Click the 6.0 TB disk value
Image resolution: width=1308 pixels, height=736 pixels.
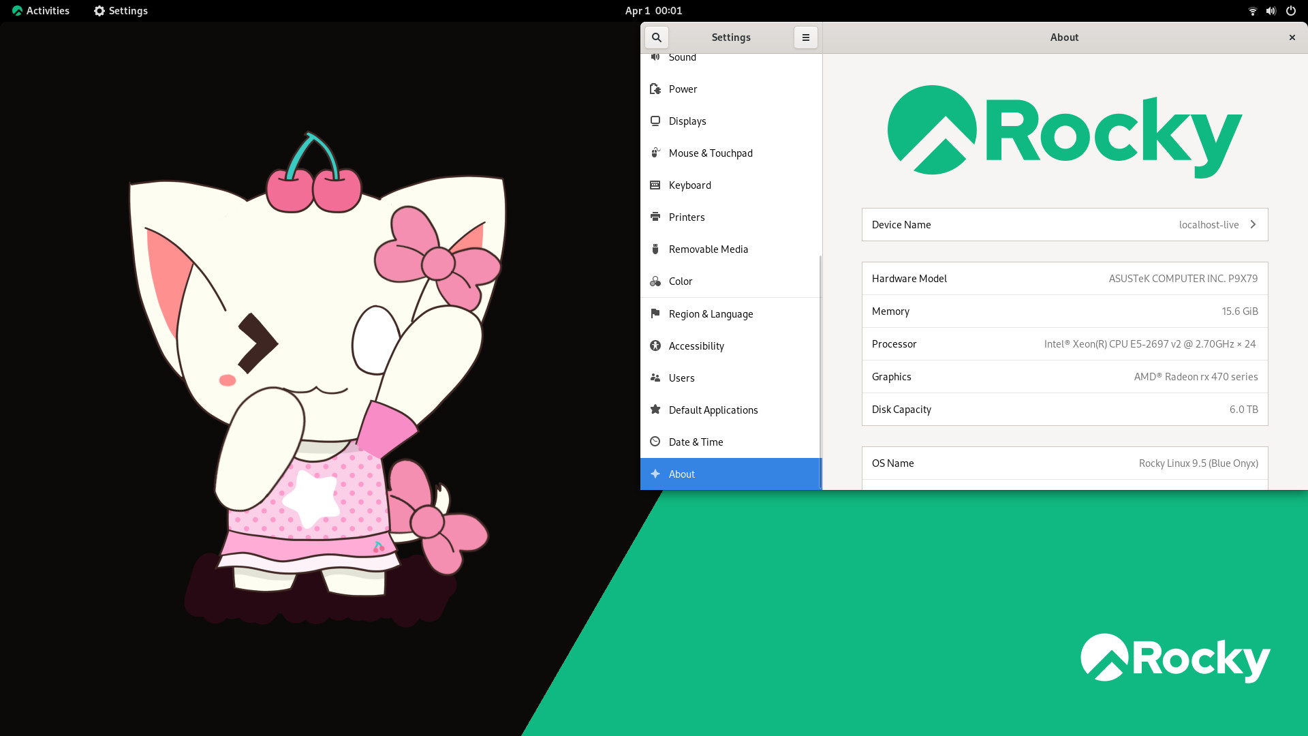[x=1243, y=409]
